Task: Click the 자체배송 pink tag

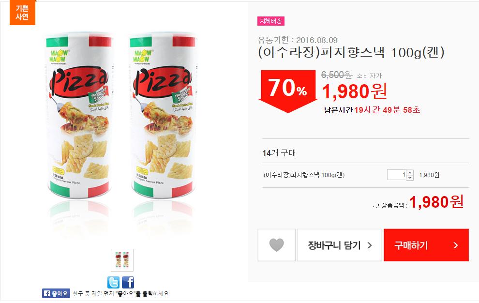Action: click(271, 21)
